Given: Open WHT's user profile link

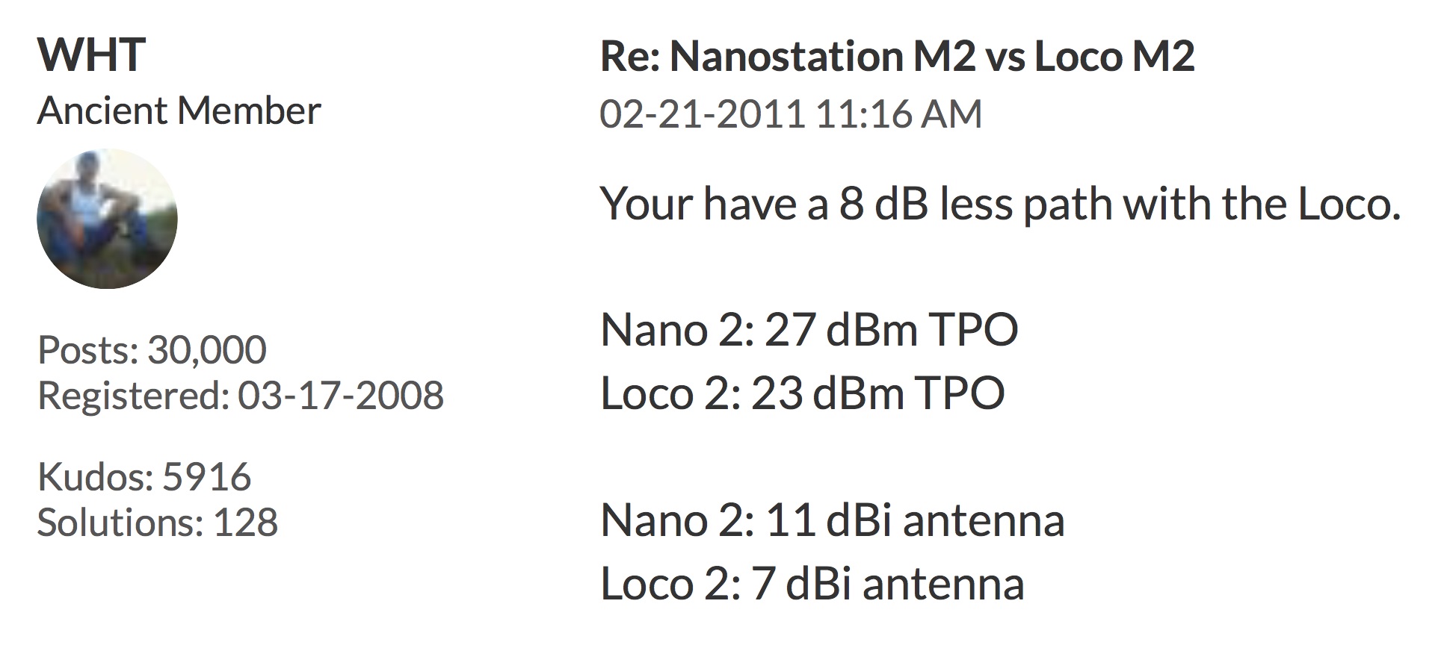Looking at the screenshot, I should [91, 55].
